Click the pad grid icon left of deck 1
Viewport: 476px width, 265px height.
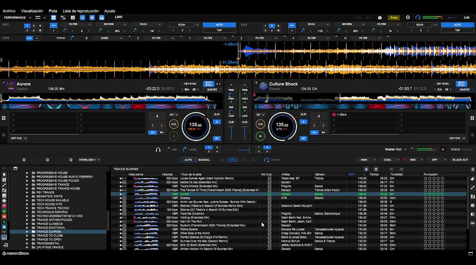(3, 118)
